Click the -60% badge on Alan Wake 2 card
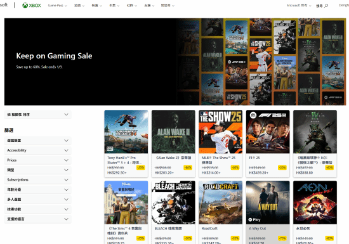349x244 pixels. point(188,167)
